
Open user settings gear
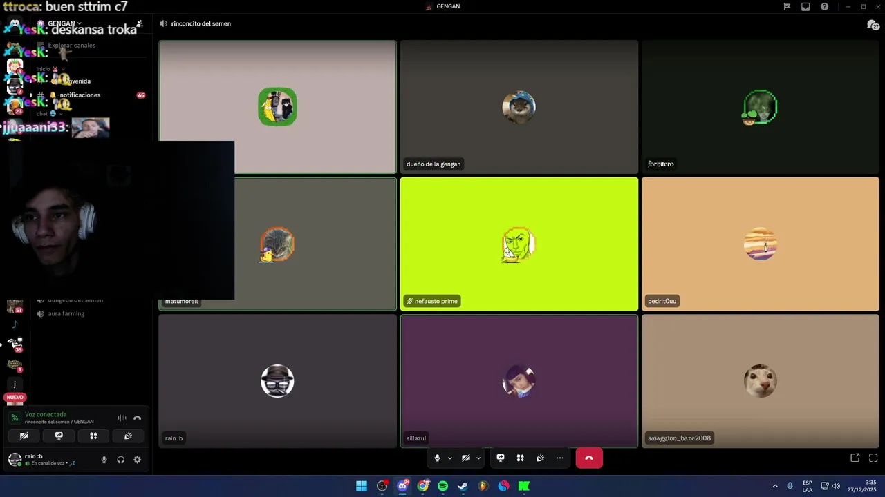tap(137, 460)
